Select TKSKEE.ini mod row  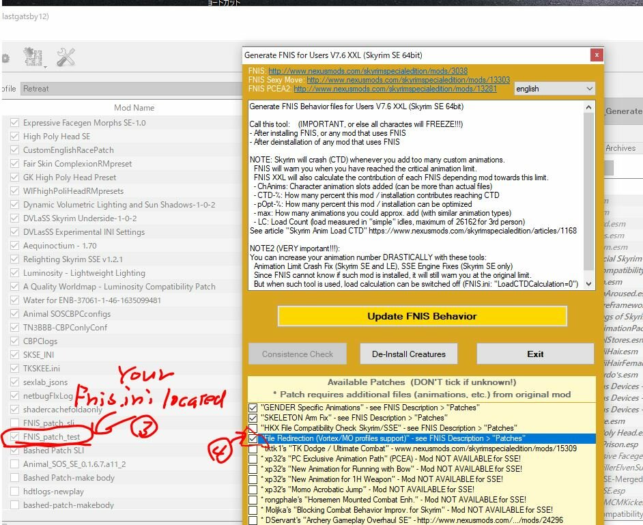[123, 369]
